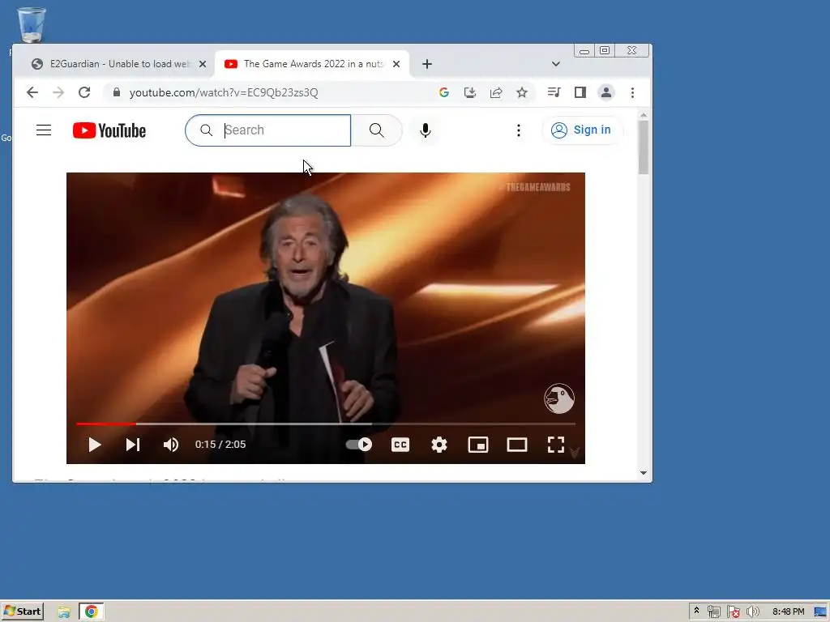Go forward in browser history

[x=58, y=92]
